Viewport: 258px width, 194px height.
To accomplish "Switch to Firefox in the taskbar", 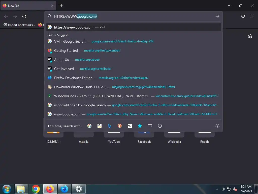I will point(50,189).
